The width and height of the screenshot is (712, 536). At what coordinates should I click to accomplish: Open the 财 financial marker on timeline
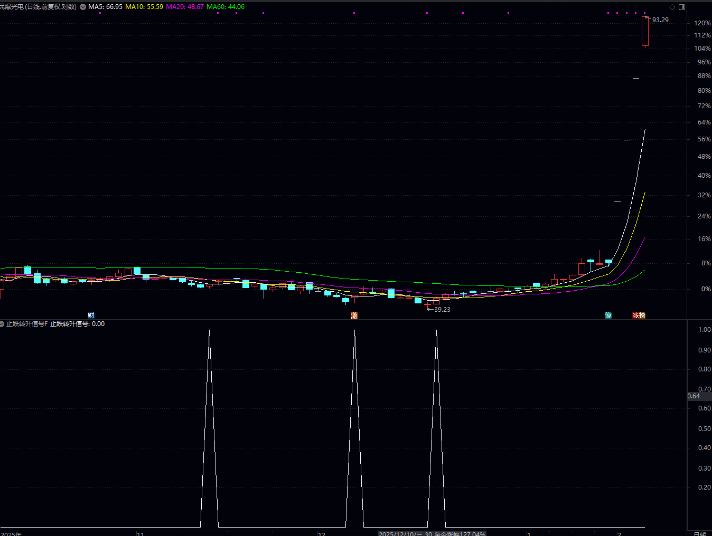tap(91, 315)
